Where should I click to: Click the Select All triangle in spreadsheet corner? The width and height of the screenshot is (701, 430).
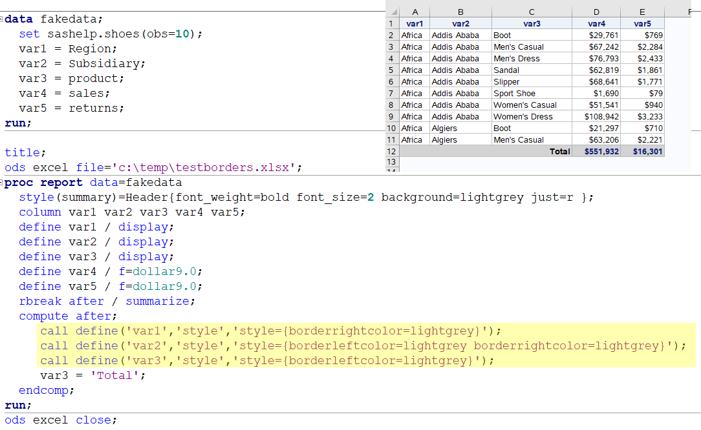[x=393, y=10]
